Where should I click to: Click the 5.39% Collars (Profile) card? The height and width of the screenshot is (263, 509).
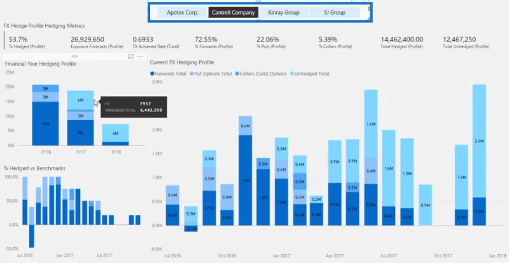click(335, 43)
